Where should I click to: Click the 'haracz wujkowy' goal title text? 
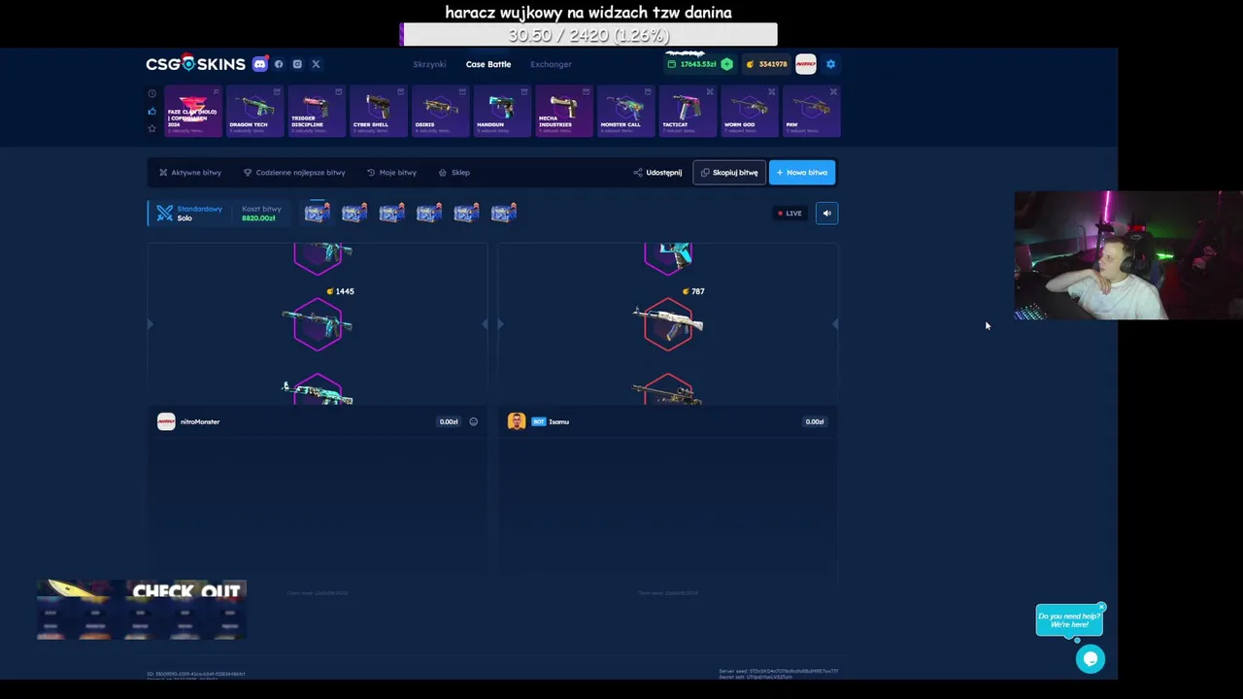click(588, 12)
